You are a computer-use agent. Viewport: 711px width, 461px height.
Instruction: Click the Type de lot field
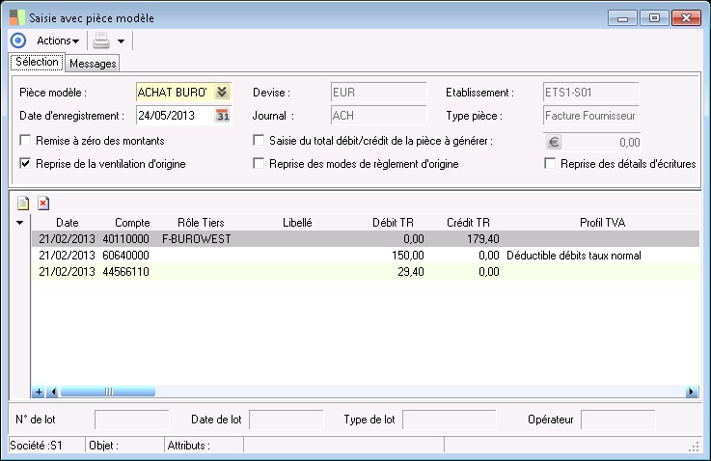pos(450,420)
